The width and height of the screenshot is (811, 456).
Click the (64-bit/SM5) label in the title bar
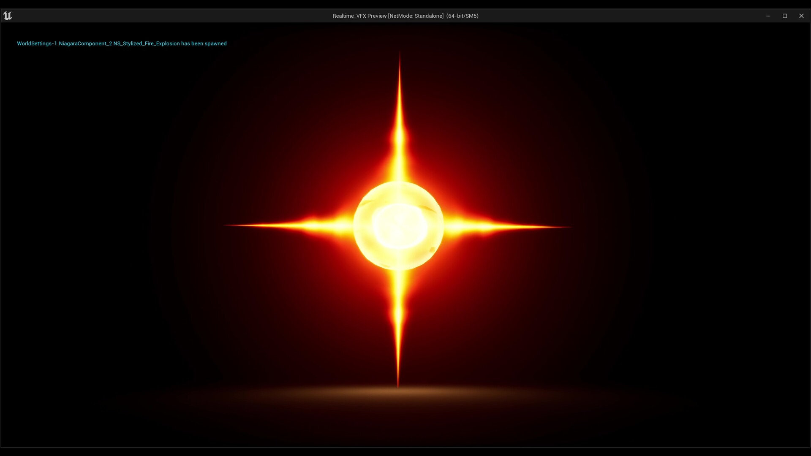(x=463, y=16)
